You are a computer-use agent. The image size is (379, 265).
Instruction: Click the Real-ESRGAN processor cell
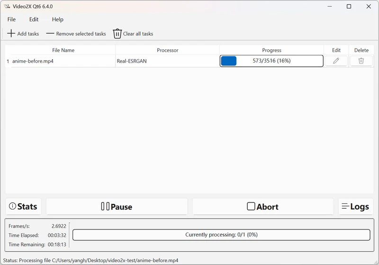coord(167,61)
